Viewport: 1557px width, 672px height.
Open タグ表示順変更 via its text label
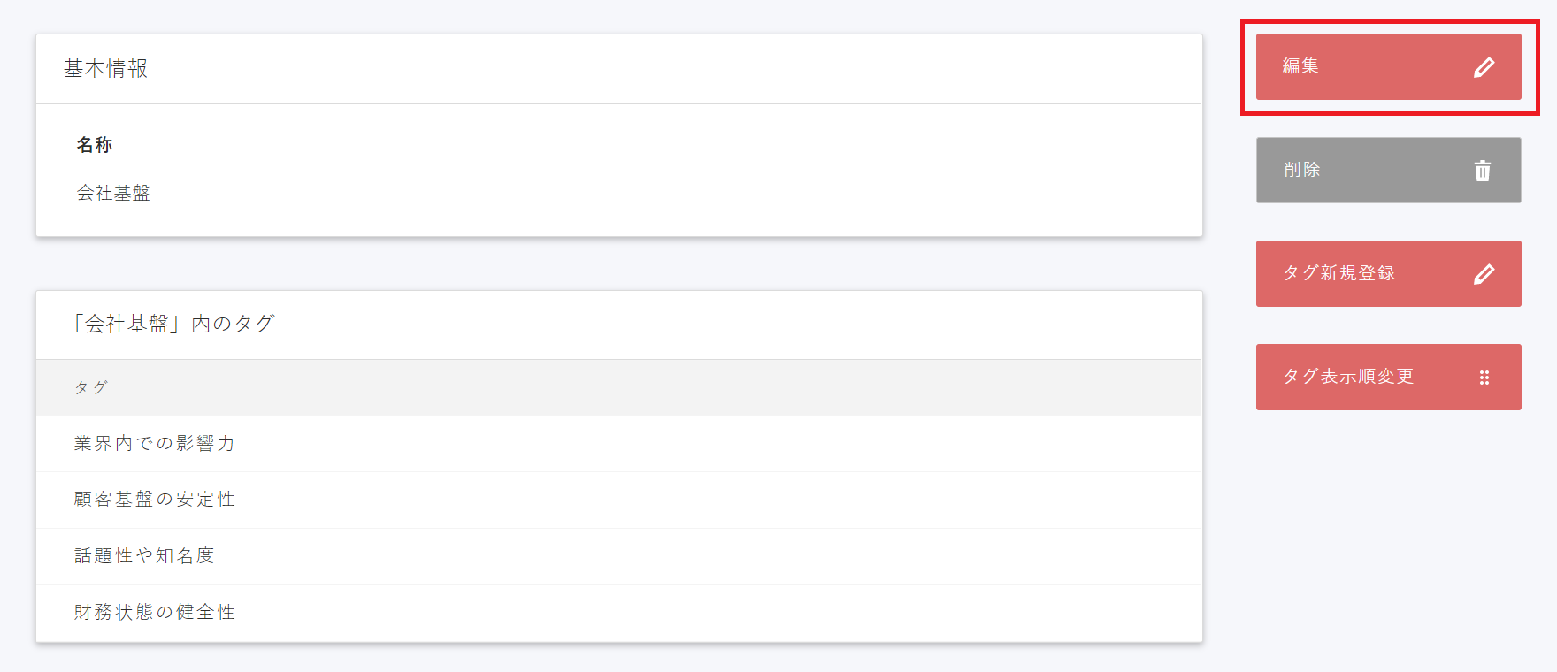pyautogui.click(x=1348, y=377)
